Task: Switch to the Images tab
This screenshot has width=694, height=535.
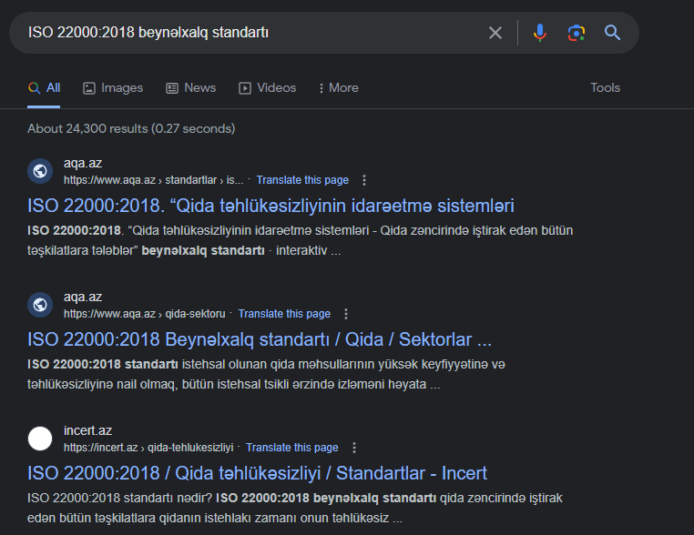Action: click(x=113, y=88)
